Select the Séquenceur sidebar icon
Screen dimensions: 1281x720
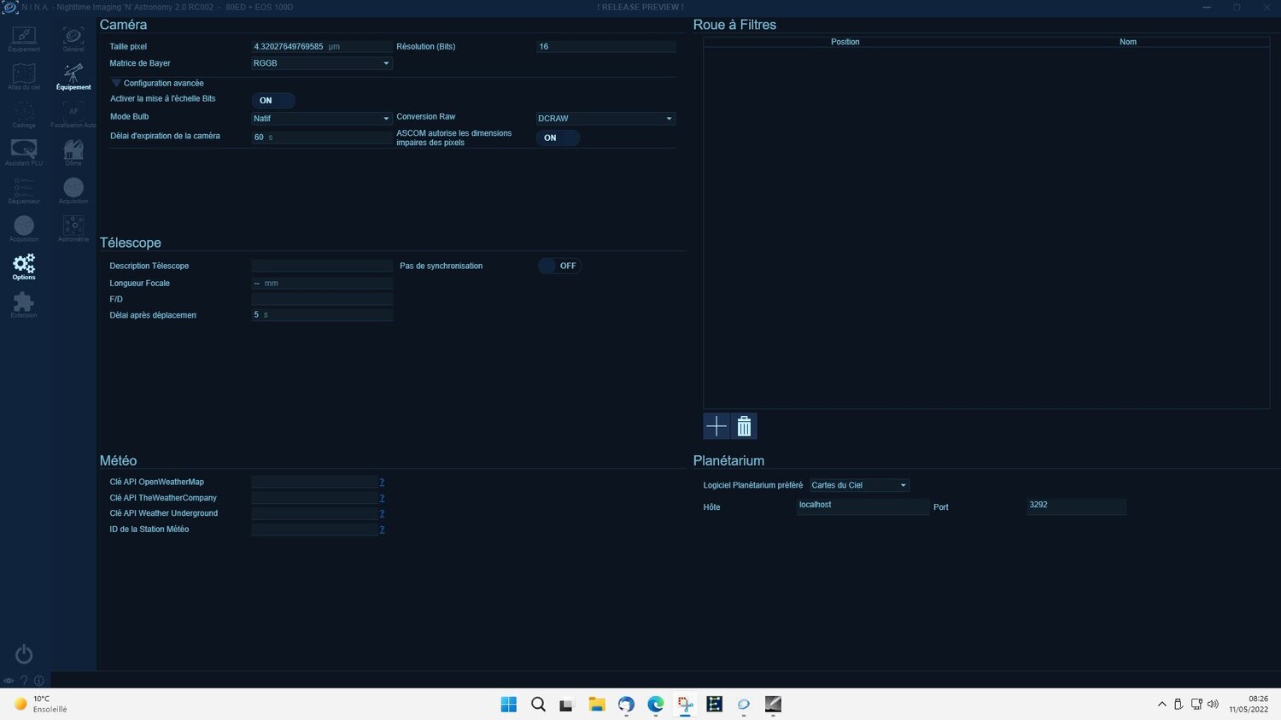(x=23, y=190)
